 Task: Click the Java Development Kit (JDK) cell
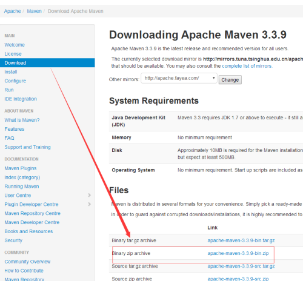[138, 121]
